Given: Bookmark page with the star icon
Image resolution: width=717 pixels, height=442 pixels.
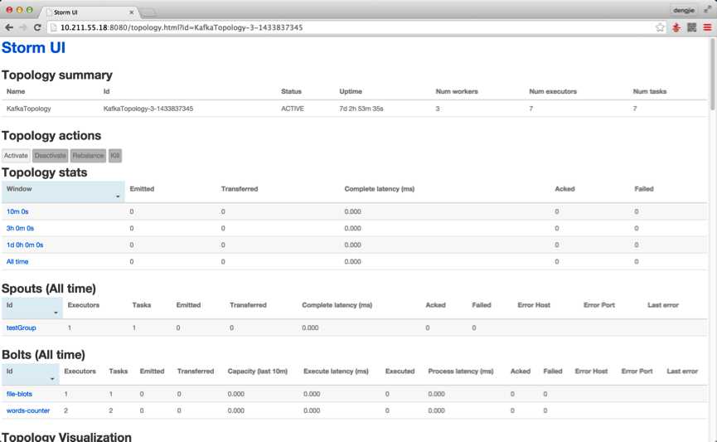Looking at the screenshot, I should 660,27.
